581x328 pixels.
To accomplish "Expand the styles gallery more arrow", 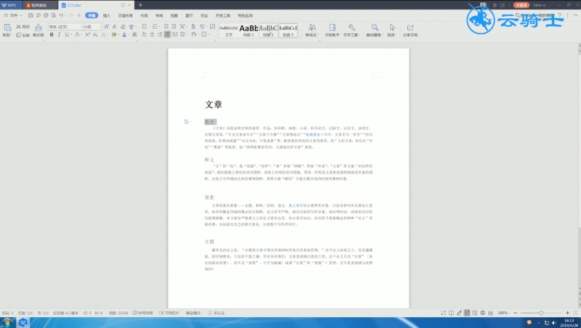I will pyautogui.click(x=300, y=35).
